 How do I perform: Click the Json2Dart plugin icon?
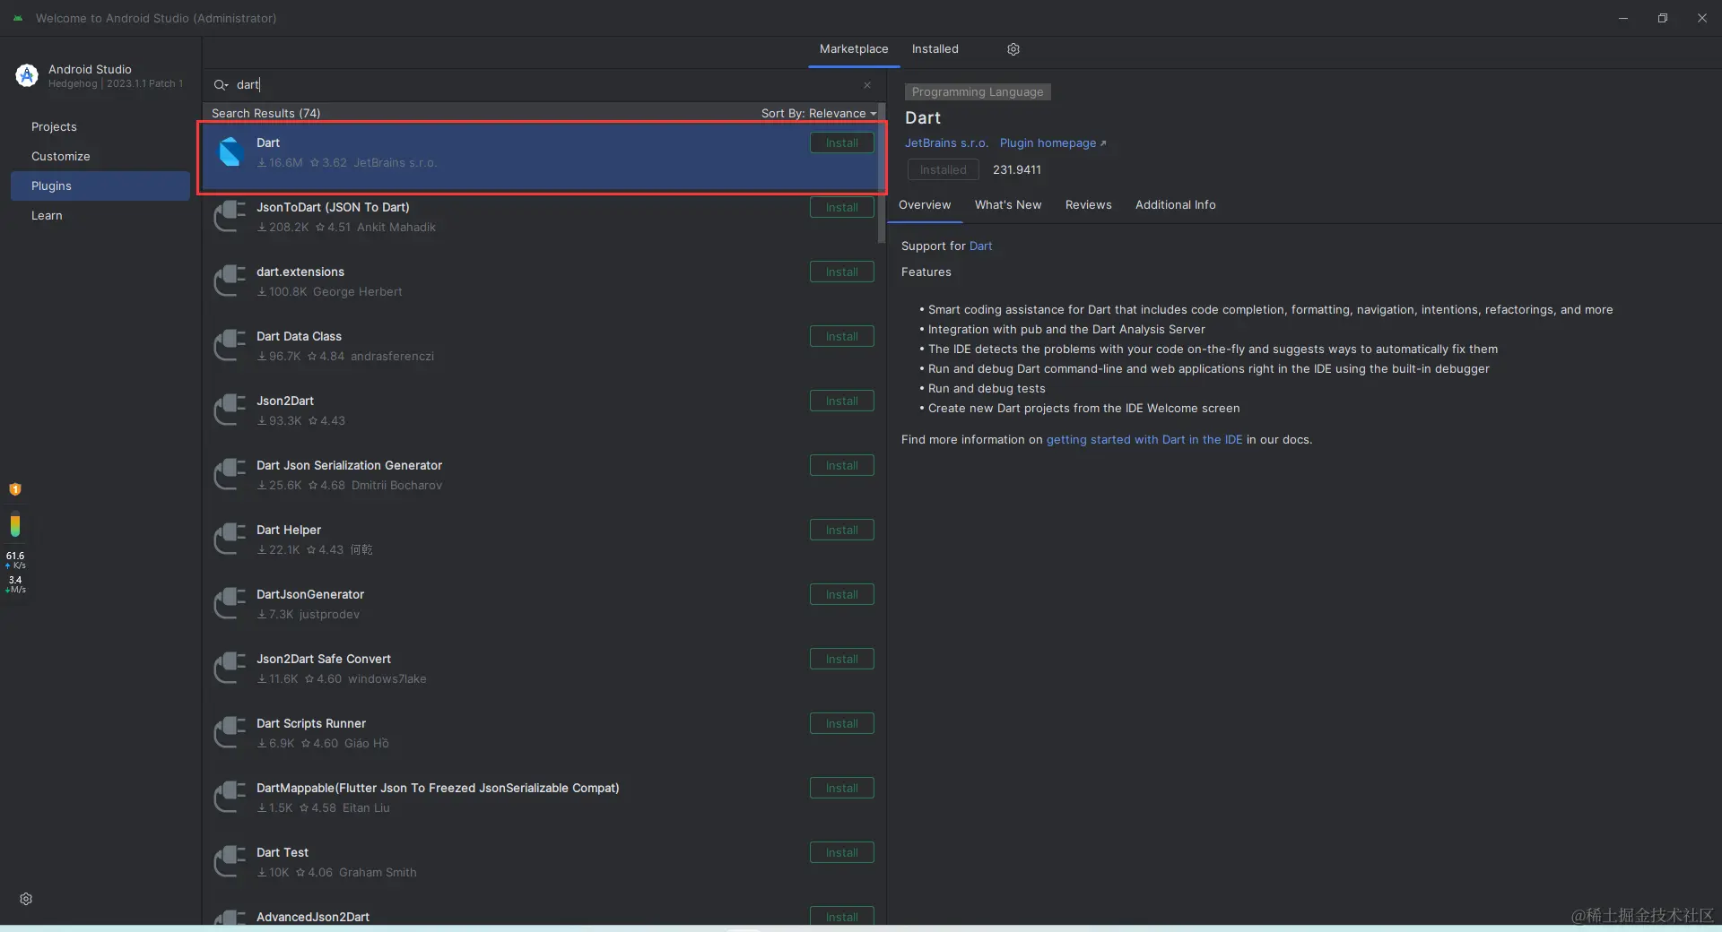(x=230, y=410)
